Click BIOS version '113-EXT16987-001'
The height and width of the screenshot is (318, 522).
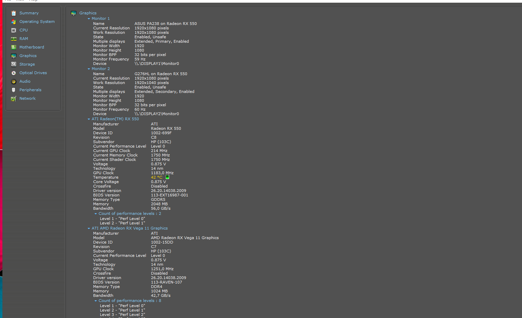click(169, 195)
